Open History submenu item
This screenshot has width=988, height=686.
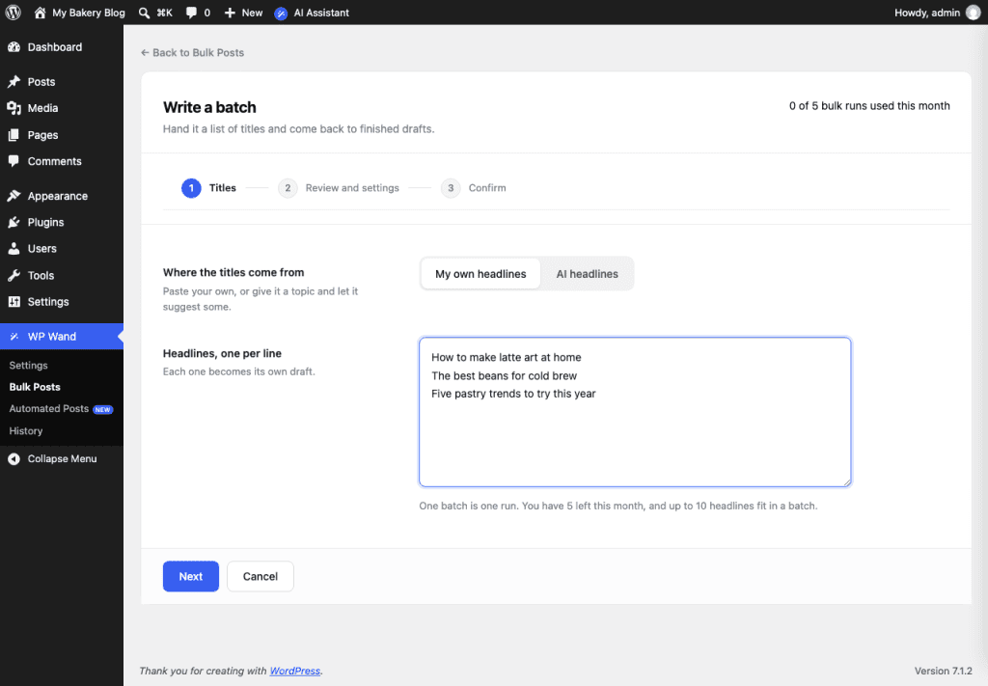click(x=26, y=431)
